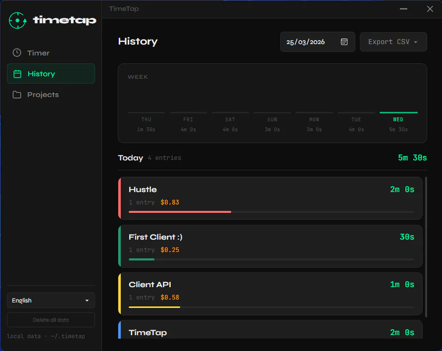Click the $0.83 earnings value
442x351 pixels.
170,202
